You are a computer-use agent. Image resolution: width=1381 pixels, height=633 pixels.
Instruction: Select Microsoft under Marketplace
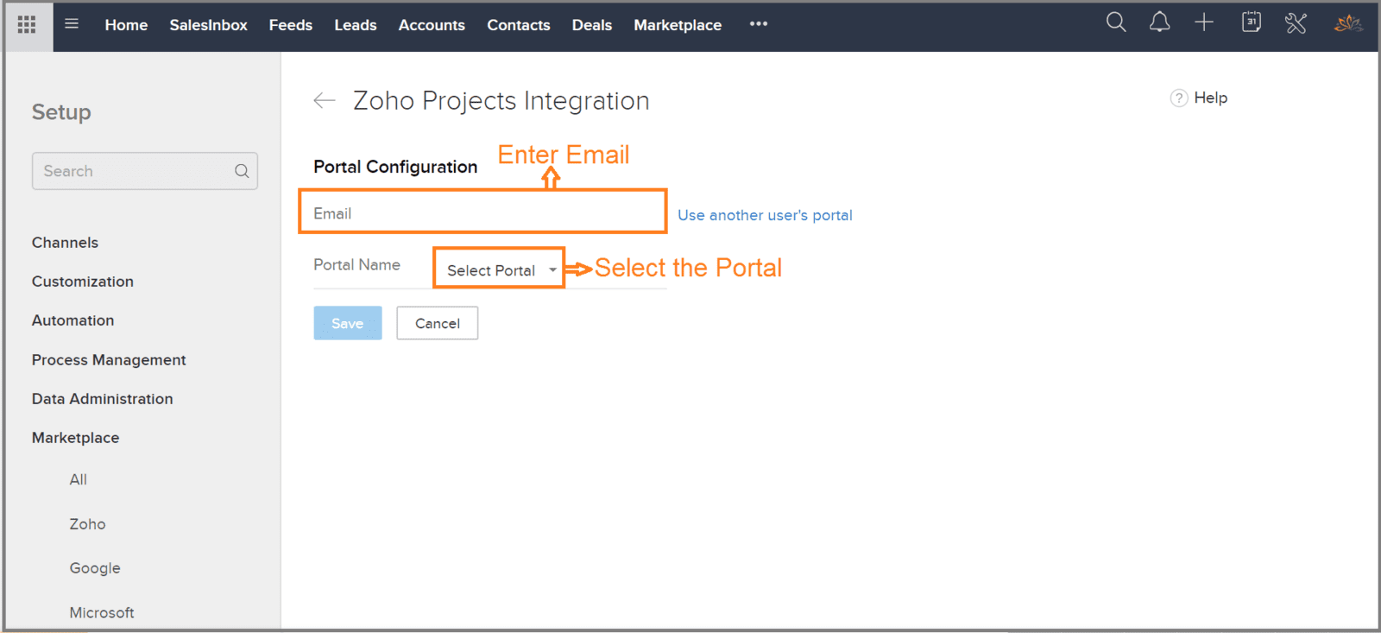(x=102, y=612)
